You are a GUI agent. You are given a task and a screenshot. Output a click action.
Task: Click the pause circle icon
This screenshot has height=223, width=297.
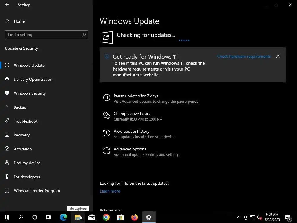pyautogui.click(x=107, y=98)
